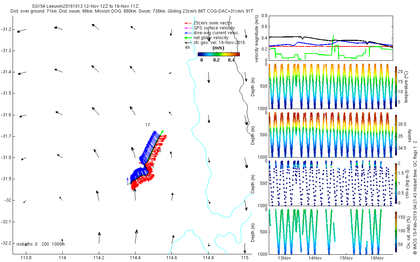Click the 'Ox. sat. ratio (%)' colorbar label
This screenshot has height=262, width=420.
pos(409,232)
